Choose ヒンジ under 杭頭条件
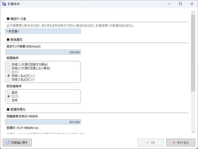 [9, 72]
